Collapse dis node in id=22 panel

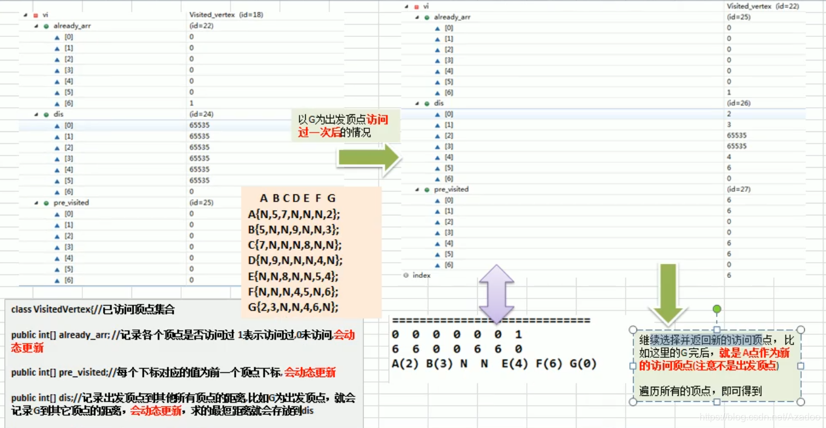click(x=417, y=104)
